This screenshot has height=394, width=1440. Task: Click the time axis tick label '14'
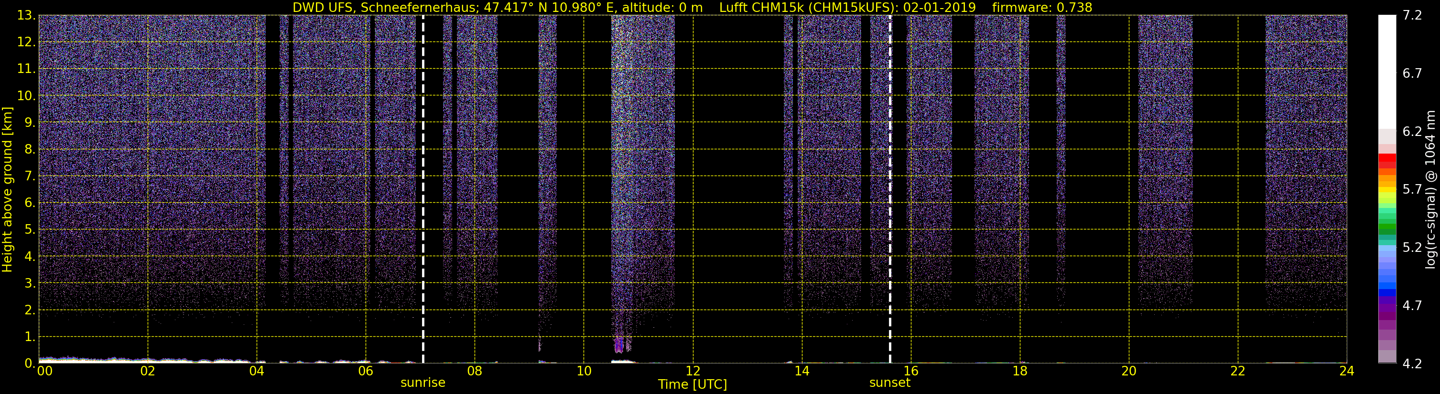pyautogui.click(x=801, y=371)
